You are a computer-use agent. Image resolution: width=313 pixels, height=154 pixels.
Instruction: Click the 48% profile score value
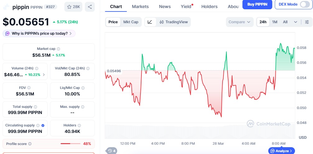pos(87,144)
